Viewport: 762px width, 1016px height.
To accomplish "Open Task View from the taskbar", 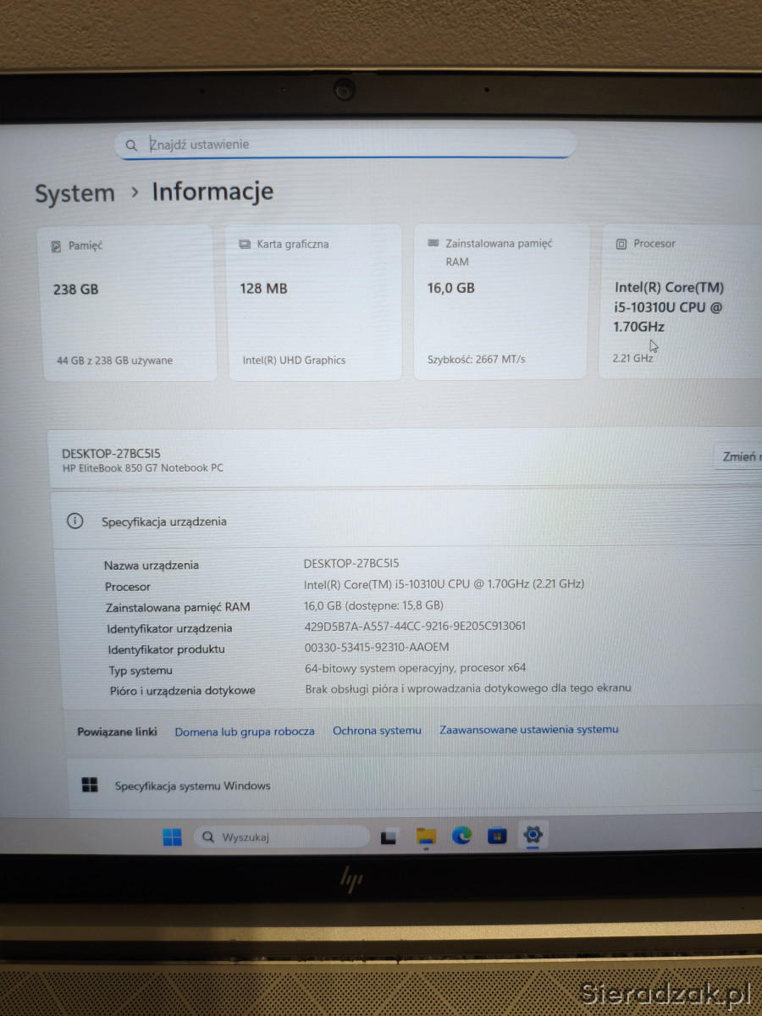I will coord(389,837).
